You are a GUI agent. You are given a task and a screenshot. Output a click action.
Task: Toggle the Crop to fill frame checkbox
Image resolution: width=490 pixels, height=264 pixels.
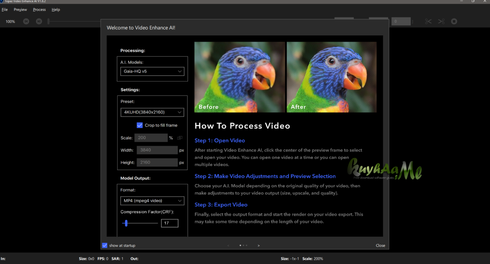point(140,125)
